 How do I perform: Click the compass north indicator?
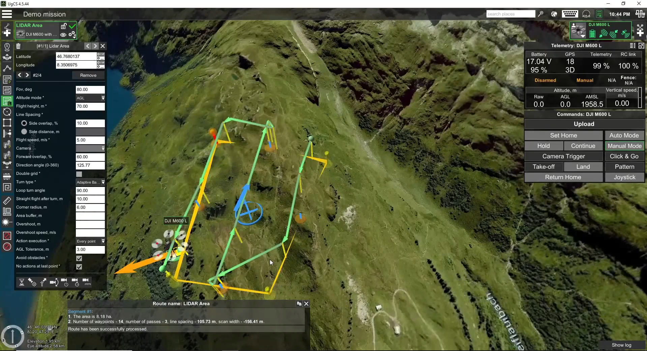12,336
